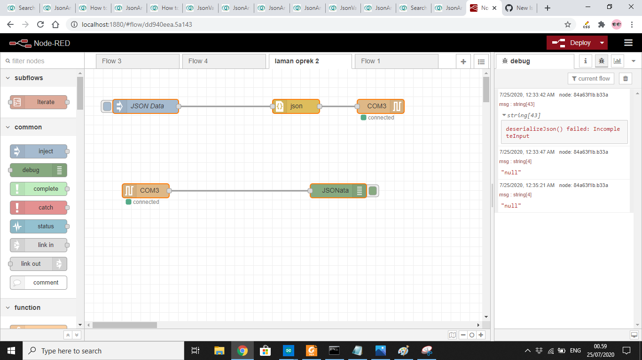Expand all palette categories
Viewport: 642px width, 360px height.
pos(77,335)
